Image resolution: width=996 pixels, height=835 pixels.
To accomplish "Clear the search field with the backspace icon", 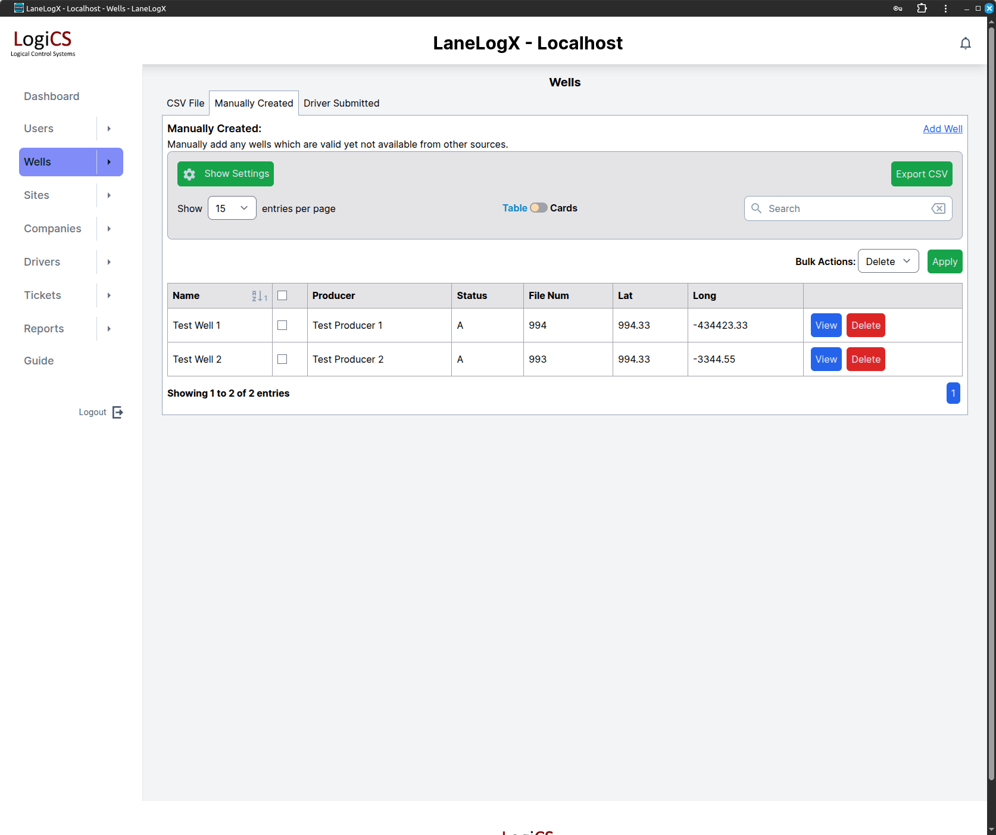I will (938, 208).
